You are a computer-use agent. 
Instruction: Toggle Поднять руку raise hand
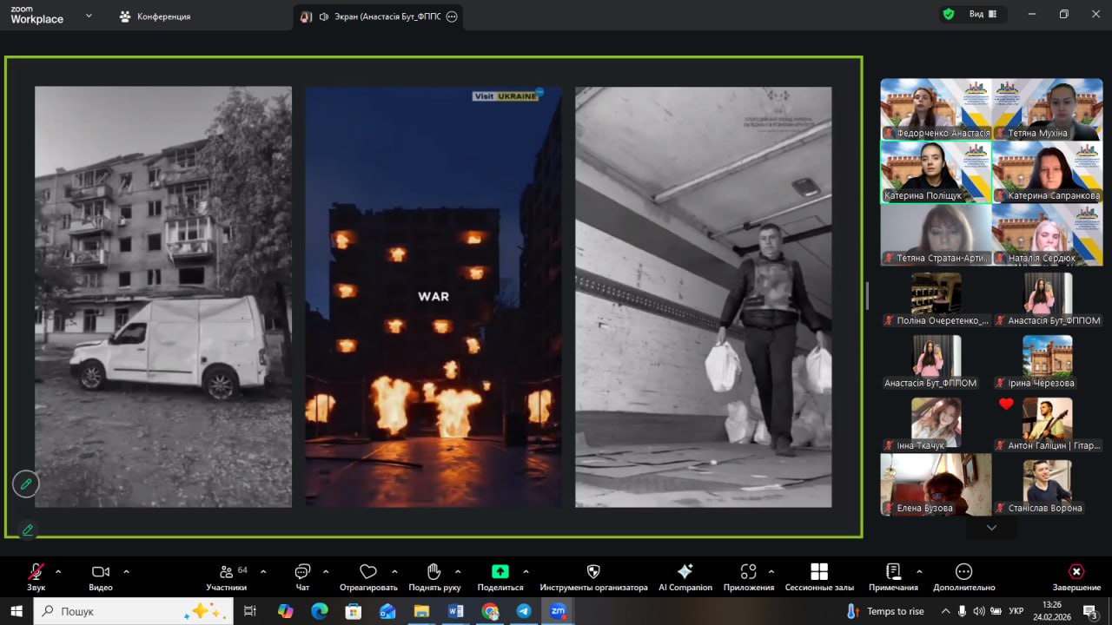pos(434,577)
